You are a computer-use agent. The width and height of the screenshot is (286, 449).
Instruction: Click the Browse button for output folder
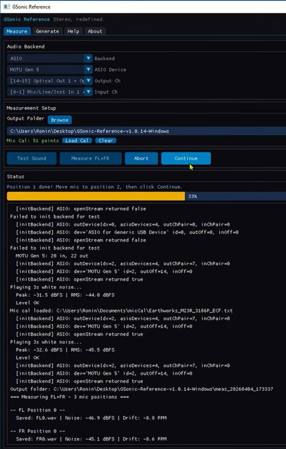coord(60,120)
